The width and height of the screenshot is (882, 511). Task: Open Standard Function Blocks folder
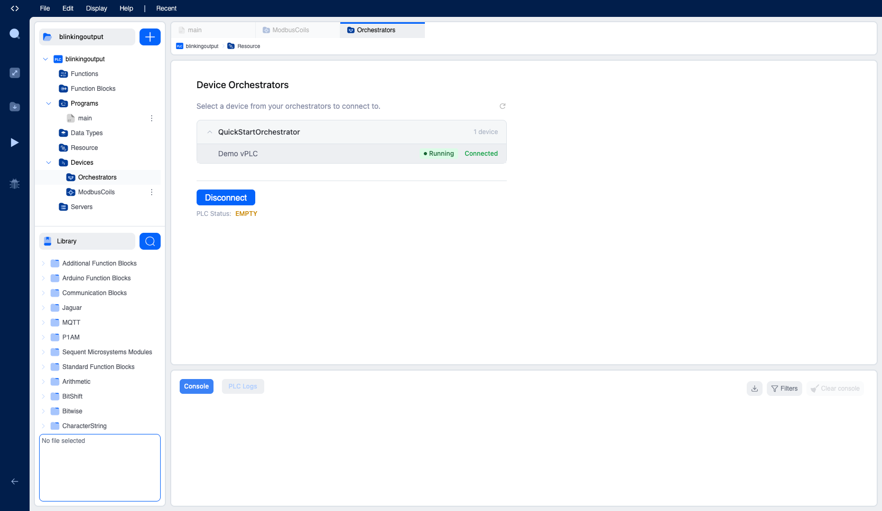tap(98, 367)
